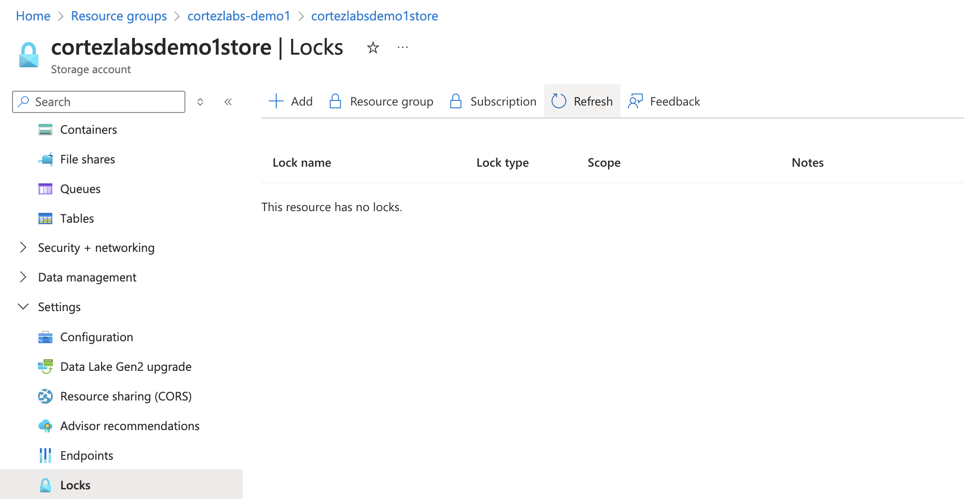Click Add to create a lock
This screenshot has height=500, width=964.
coord(291,101)
